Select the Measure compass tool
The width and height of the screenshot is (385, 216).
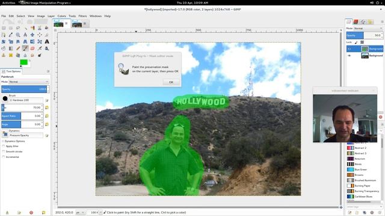point(25,35)
